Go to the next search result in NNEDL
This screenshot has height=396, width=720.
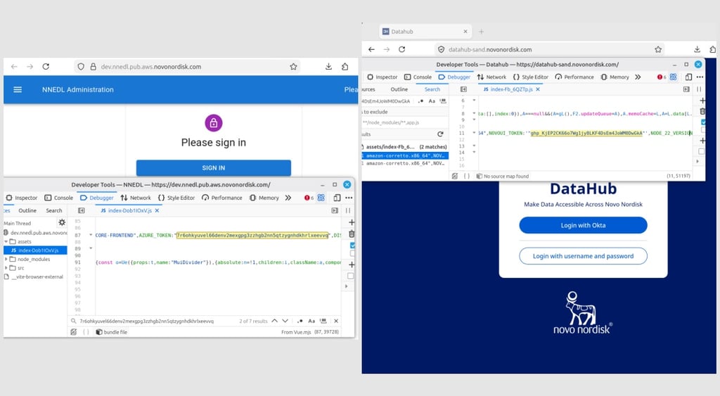coord(285,321)
